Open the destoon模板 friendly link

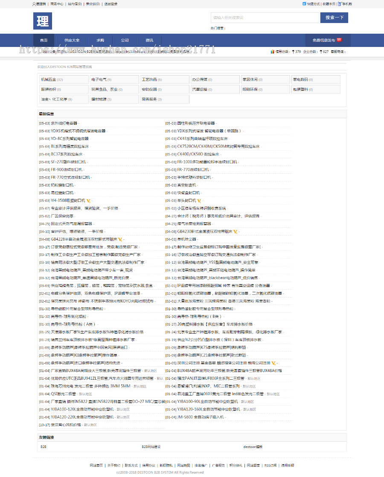point(253,447)
